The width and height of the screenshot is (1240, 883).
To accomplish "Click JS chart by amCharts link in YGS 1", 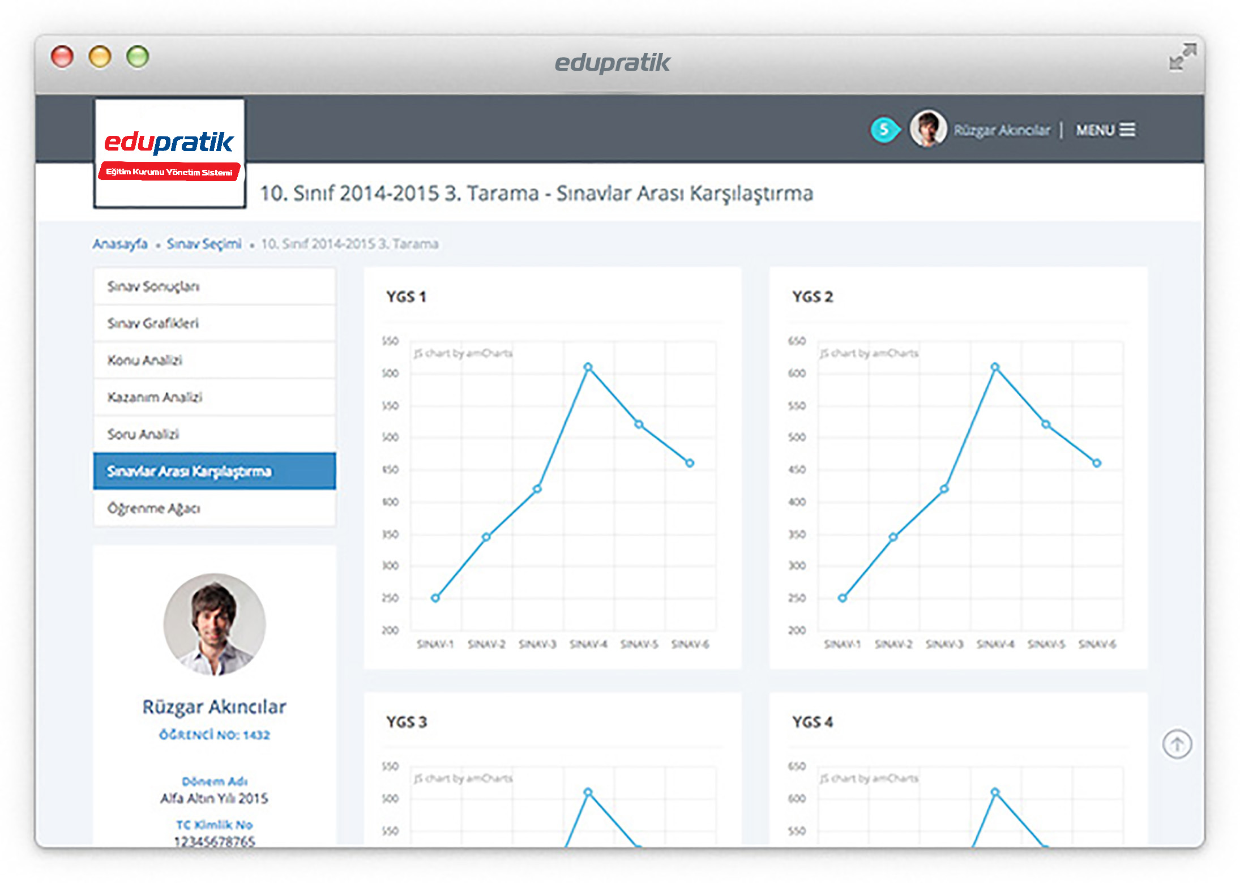I will (x=463, y=353).
